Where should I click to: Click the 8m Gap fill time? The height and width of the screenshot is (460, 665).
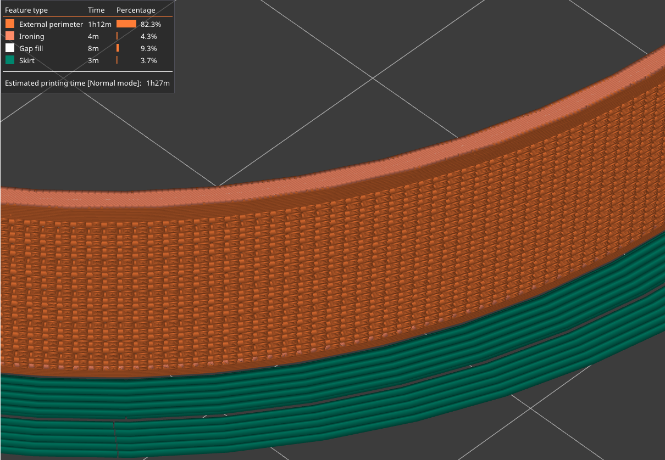click(x=93, y=48)
